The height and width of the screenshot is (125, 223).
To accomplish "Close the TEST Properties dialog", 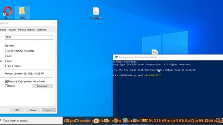I will 54,23.
